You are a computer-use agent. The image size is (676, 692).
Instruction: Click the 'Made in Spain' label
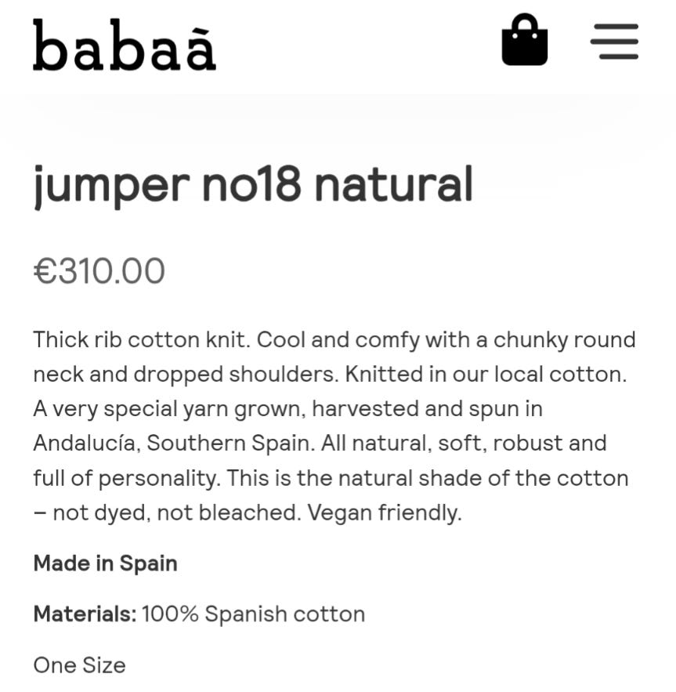tap(106, 563)
